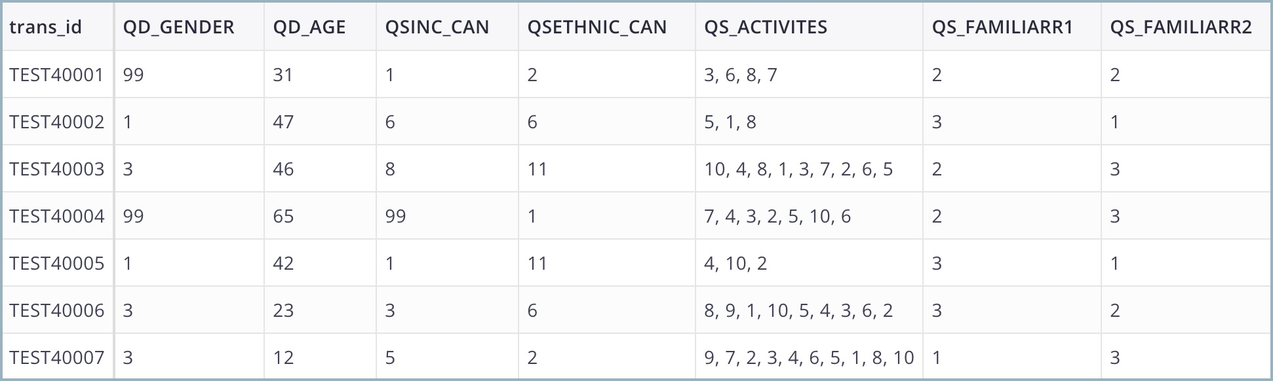Select the TEST40007 row identifier
1273x381 pixels.
[x=58, y=357]
